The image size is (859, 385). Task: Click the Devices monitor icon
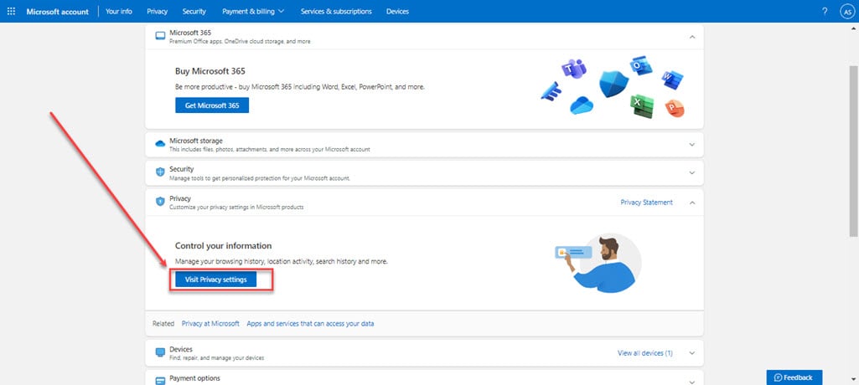point(160,352)
